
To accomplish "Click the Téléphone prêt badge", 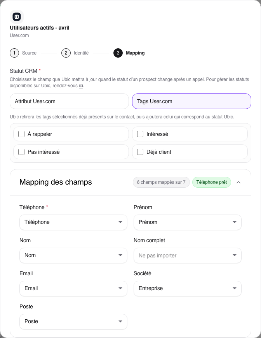I will (x=212, y=182).
